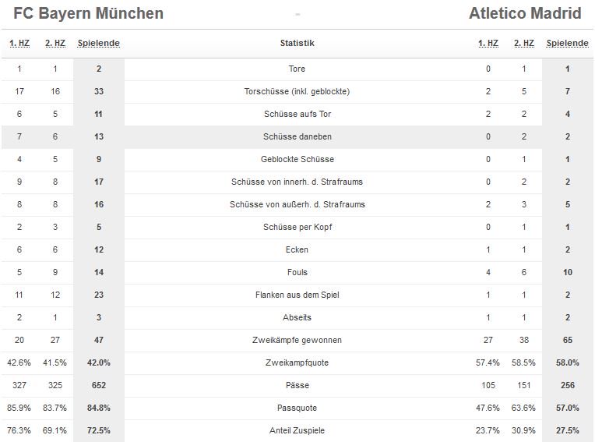595x442 pixels.
Task: Select Atletico's 2. HZ column header
Action: (x=524, y=44)
